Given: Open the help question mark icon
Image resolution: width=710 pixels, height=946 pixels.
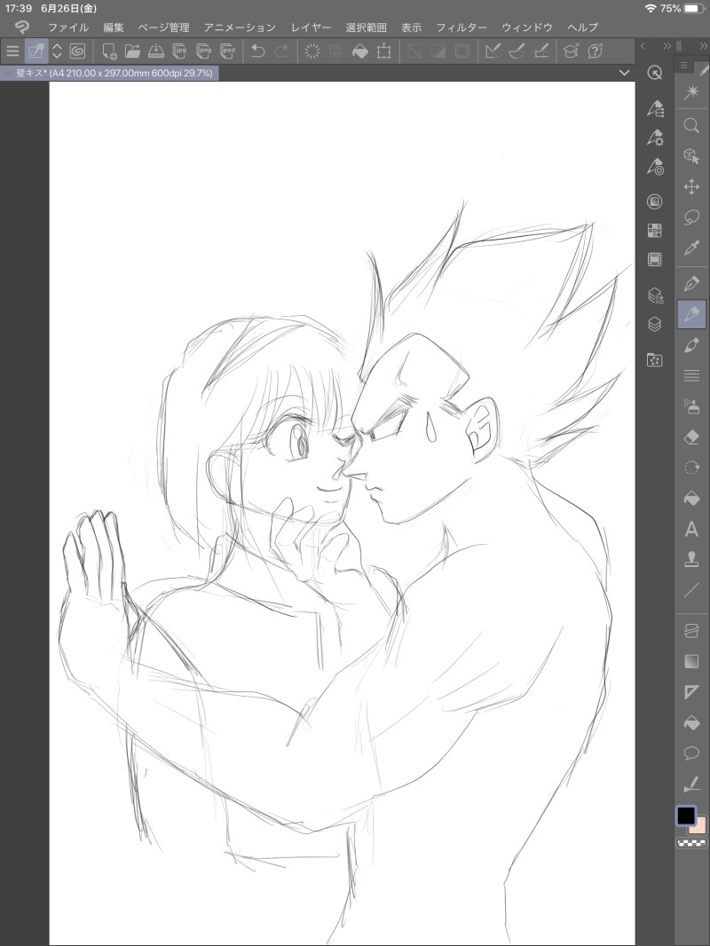Looking at the screenshot, I should point(596,51).
